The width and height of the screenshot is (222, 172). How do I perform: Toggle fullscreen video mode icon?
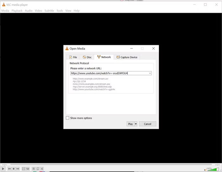23,169
